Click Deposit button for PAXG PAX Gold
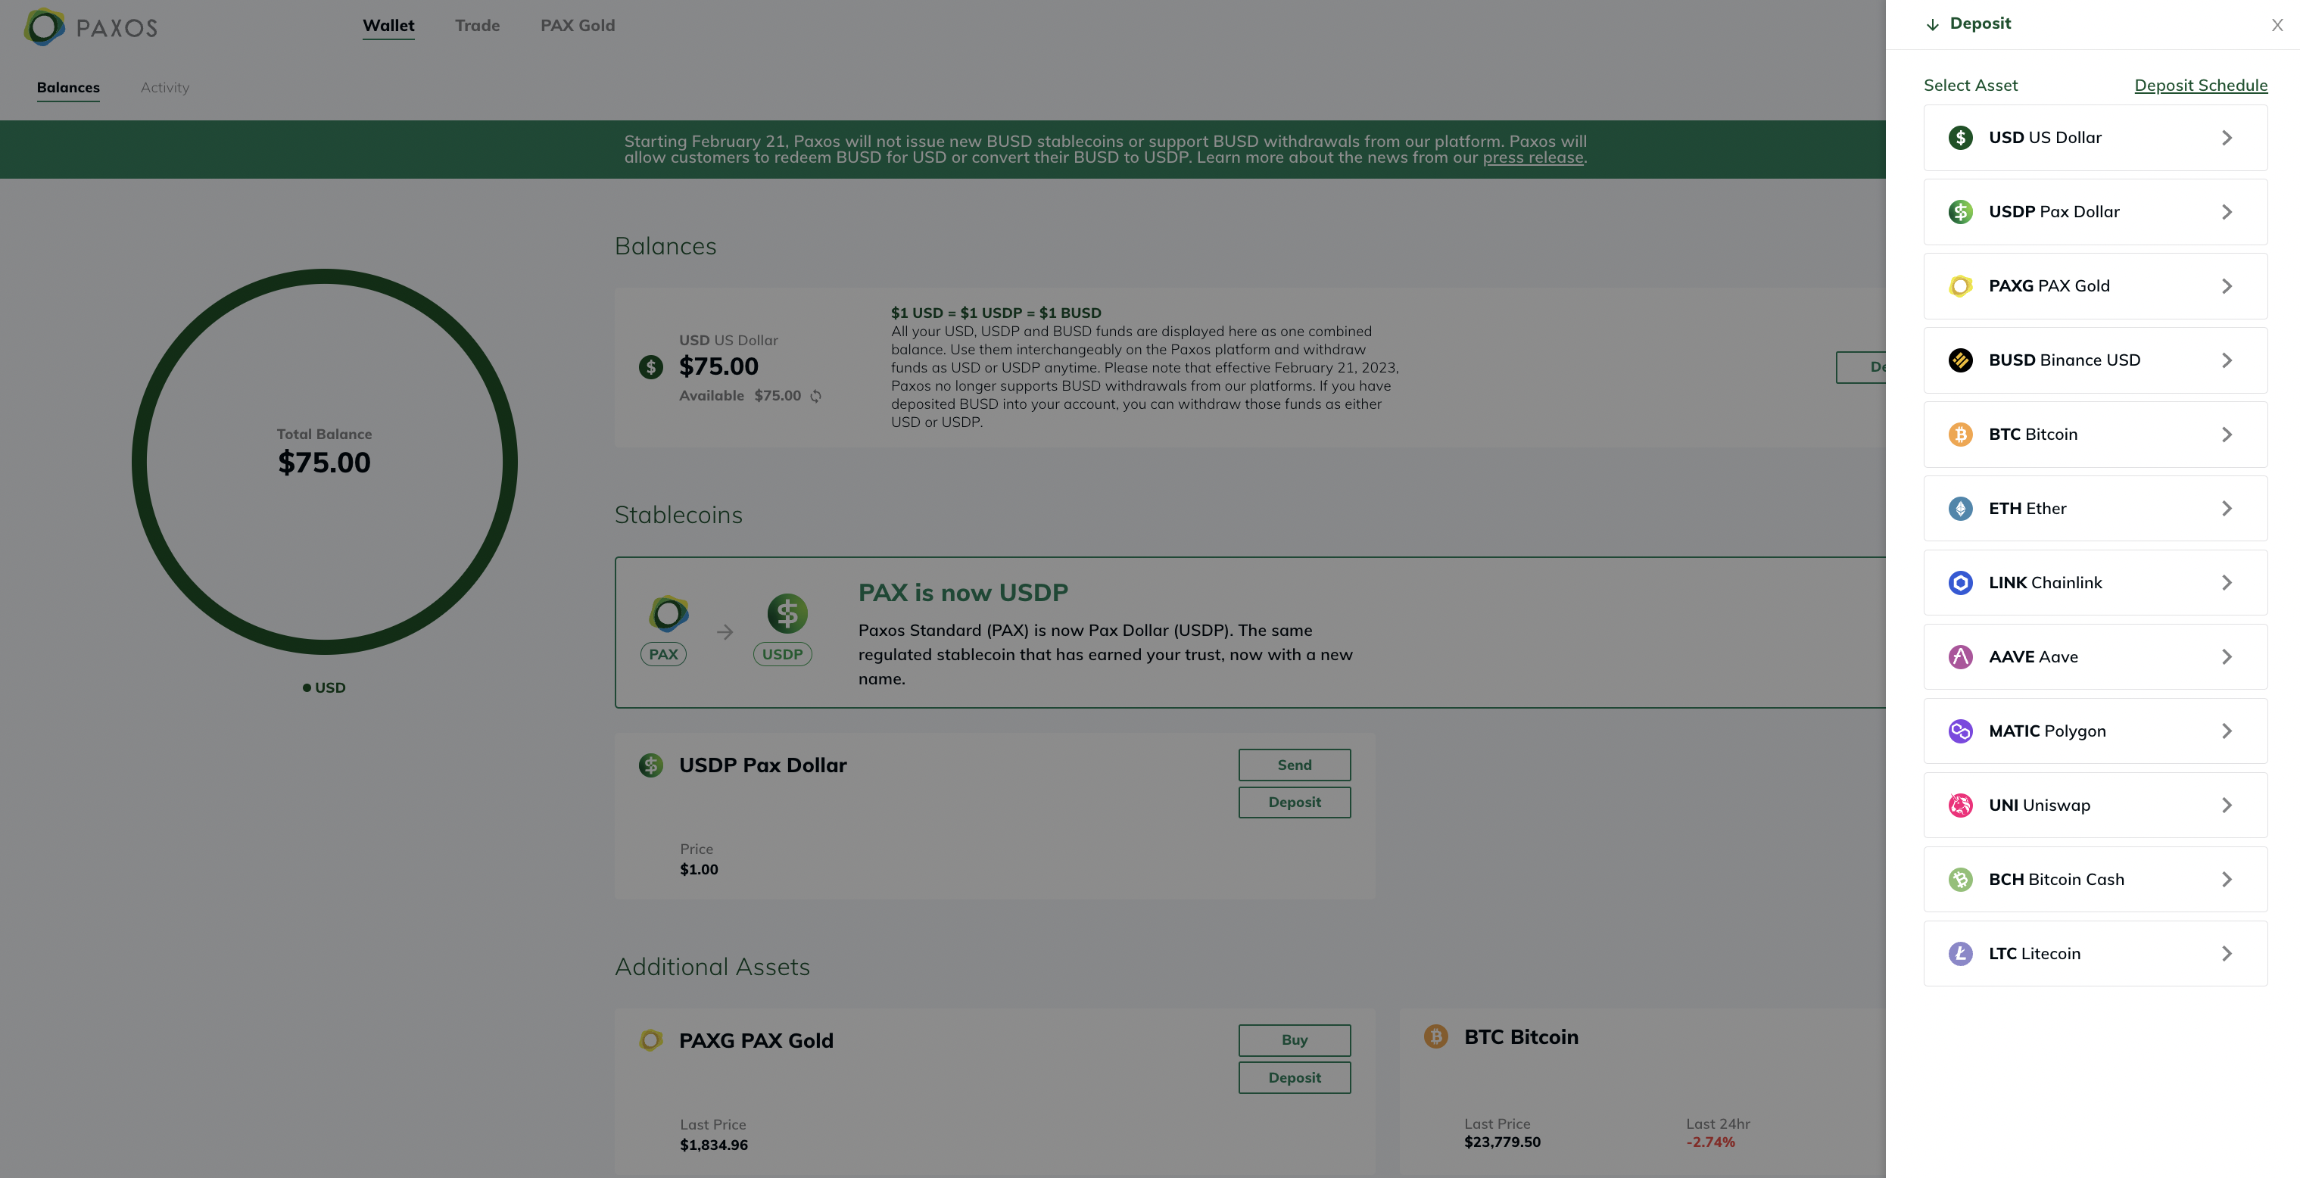 tap(1294, 1077)
